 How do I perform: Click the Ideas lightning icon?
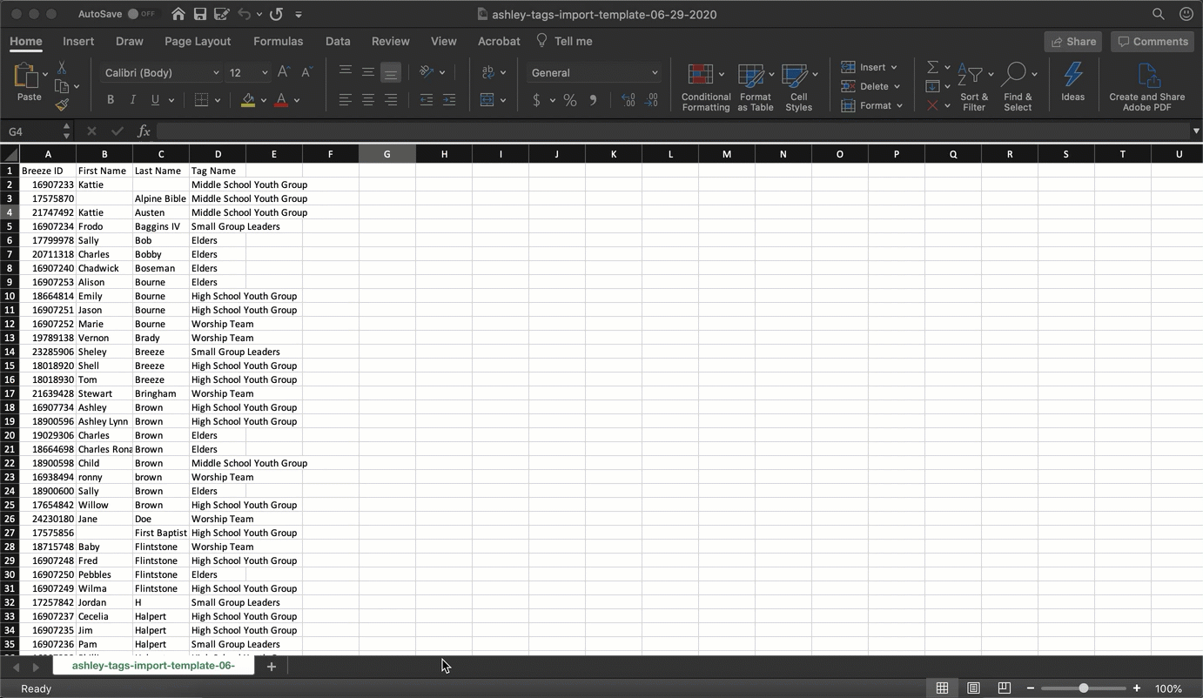(1072, 84)
